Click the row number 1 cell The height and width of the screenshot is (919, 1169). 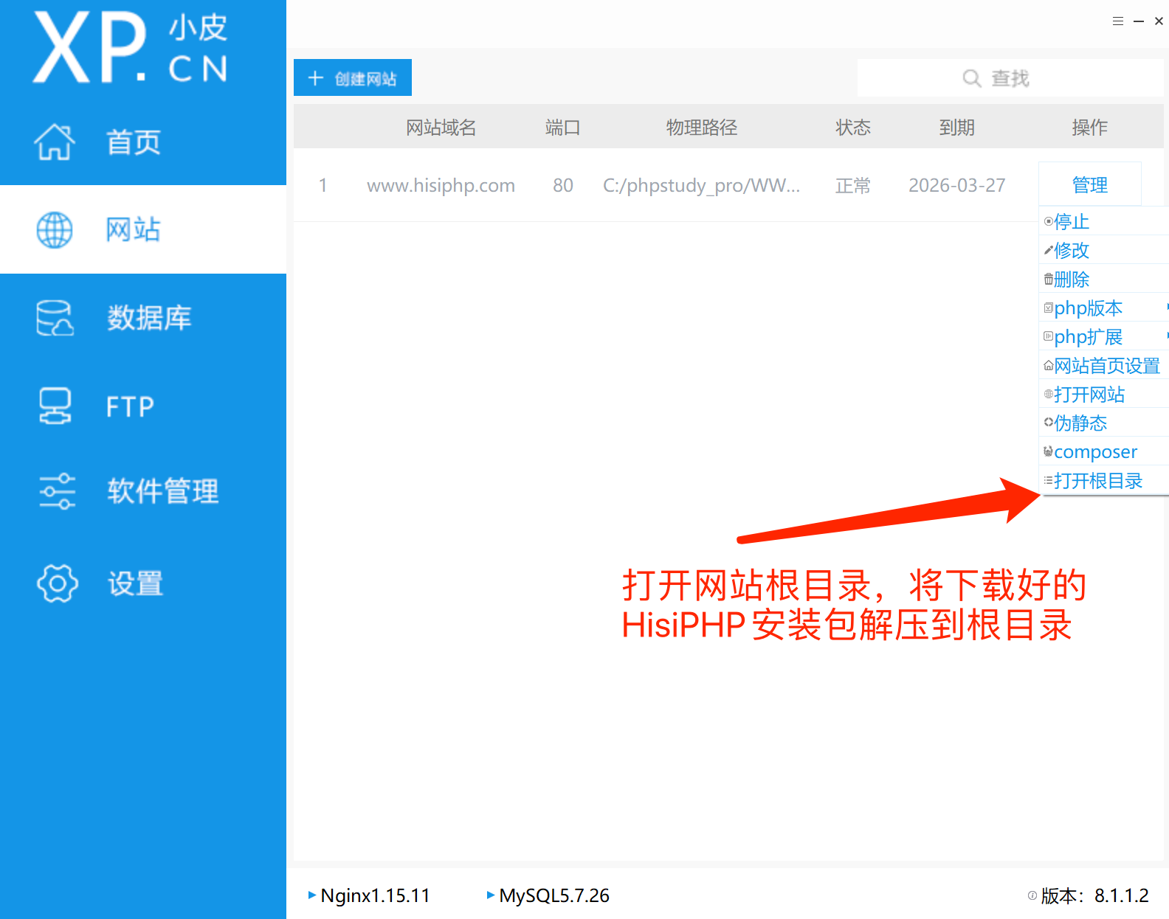point(323,185)
